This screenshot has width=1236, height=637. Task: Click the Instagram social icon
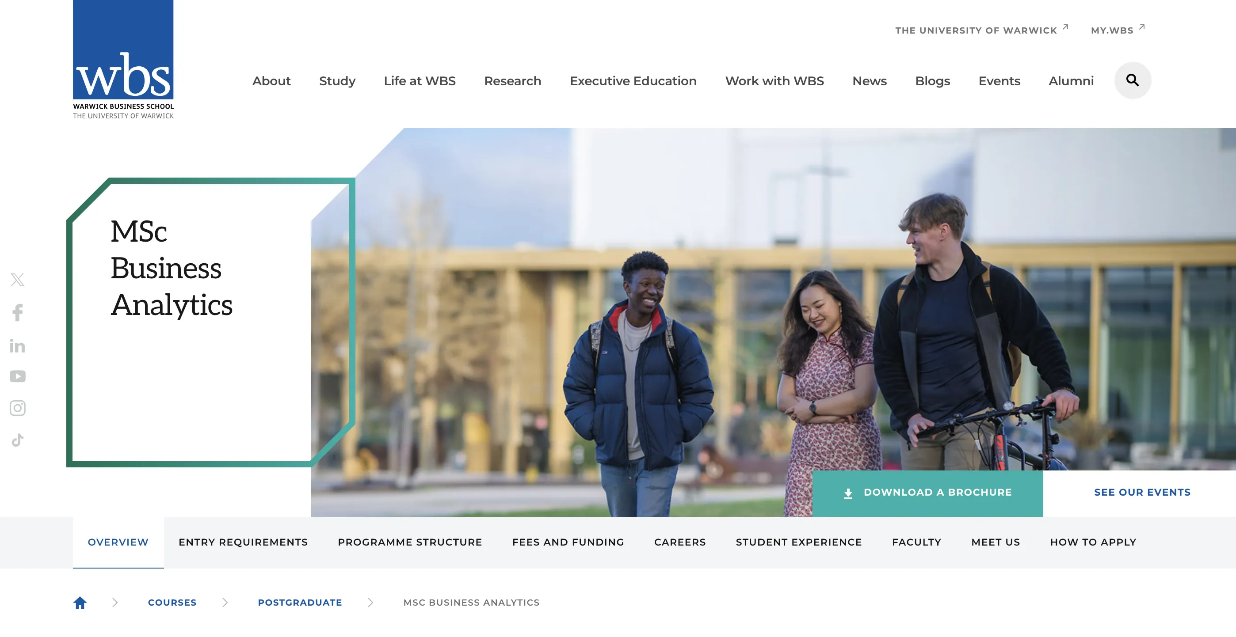[x=18, y=408]
